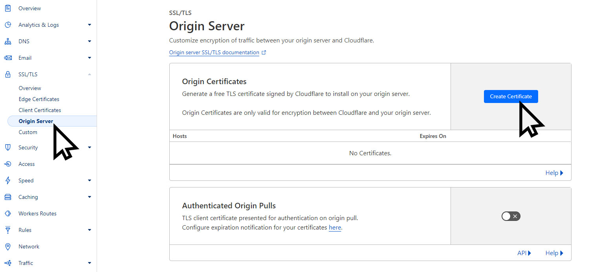Click the SSL/TLS padlock icon
590x272 pixels.
point(7,74)
